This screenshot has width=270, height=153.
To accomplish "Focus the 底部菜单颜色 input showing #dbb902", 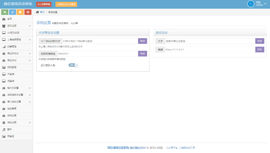I will click(x=97, y=54).
